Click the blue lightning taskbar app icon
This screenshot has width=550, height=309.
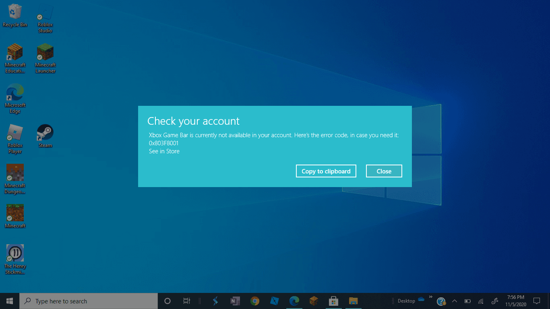[x=215, y=301]
